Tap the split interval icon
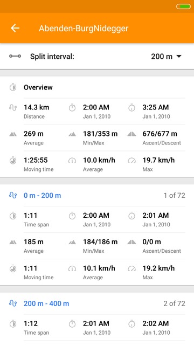 [x=15, y=56]
